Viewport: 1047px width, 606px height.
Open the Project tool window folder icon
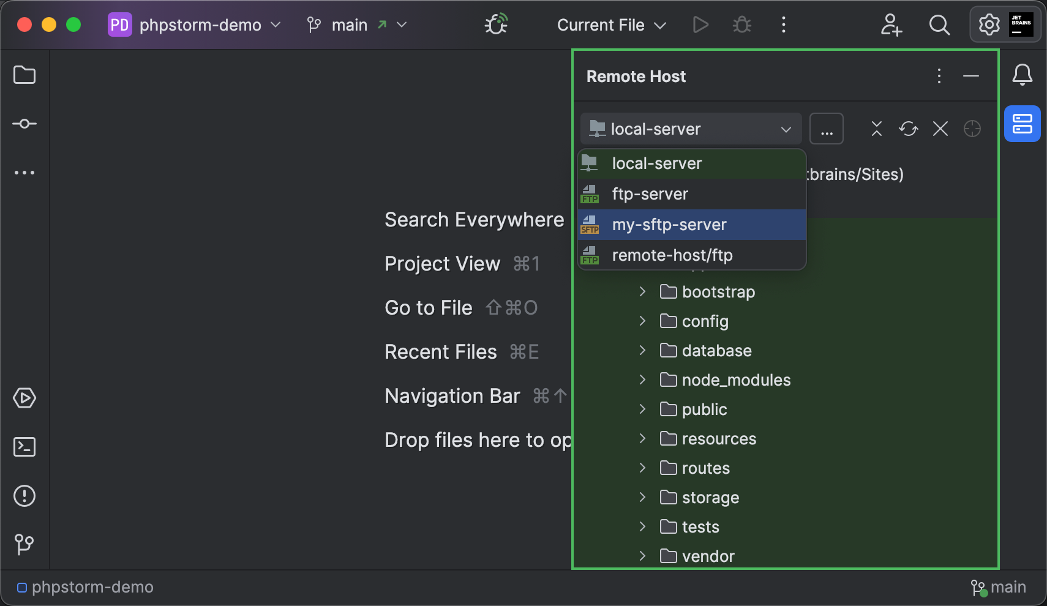(24, 75)
